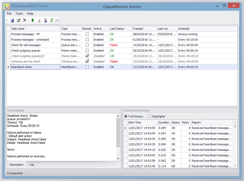
Task: Click the row indicator arrow beside Heartbeat check
Action: (8, 67)
